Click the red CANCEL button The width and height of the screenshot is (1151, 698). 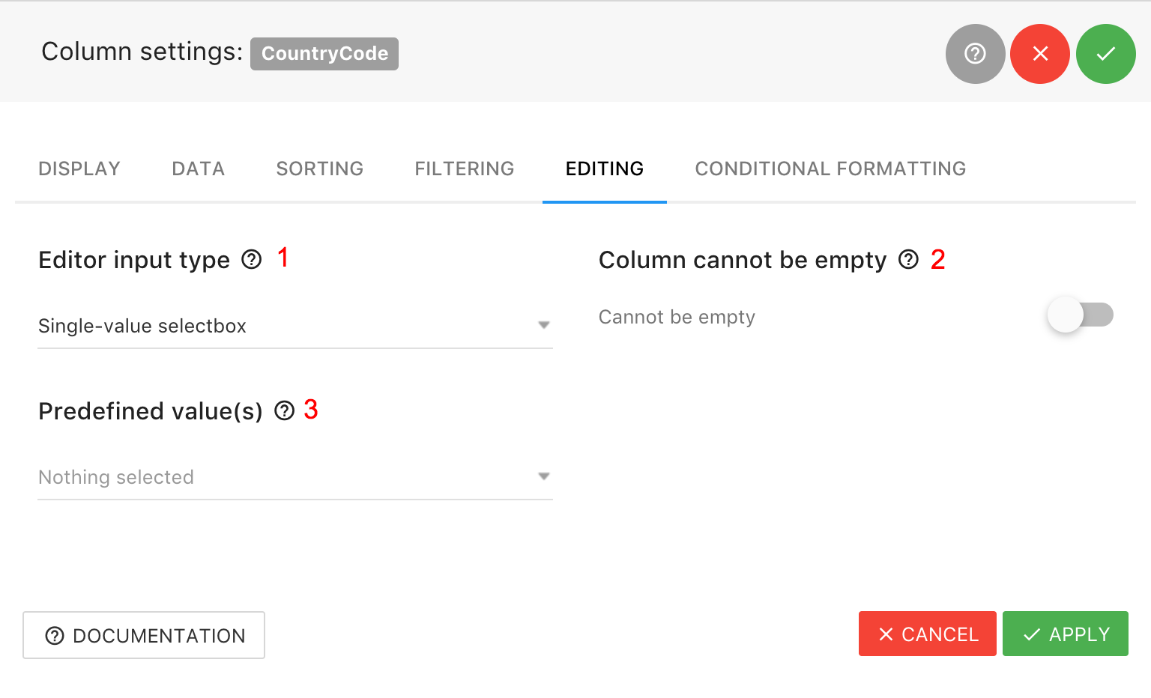point(928,634)
